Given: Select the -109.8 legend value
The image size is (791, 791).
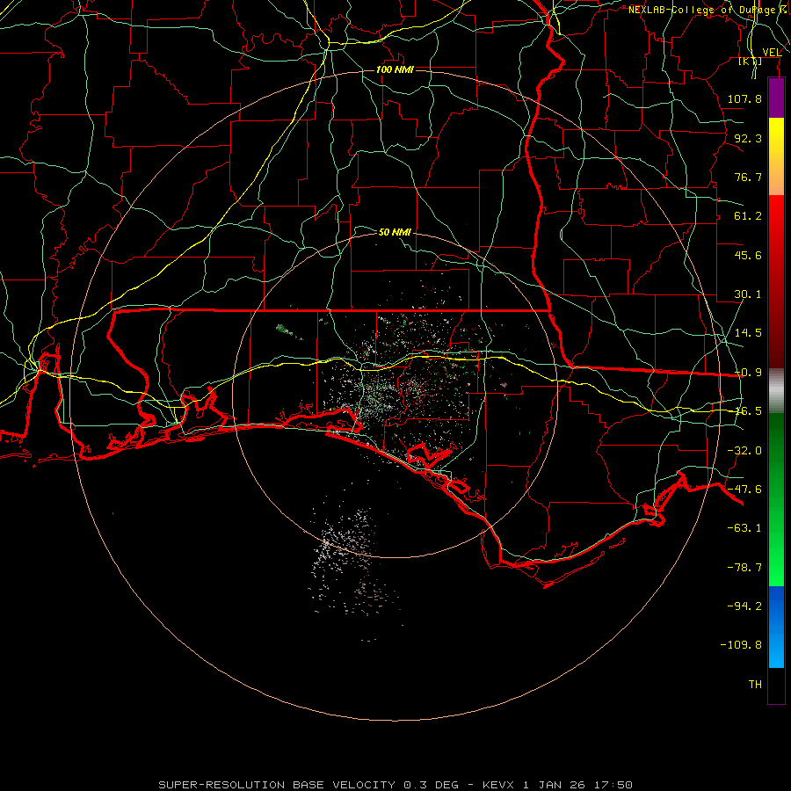Looking at the screenshot, I should (741, 645).
